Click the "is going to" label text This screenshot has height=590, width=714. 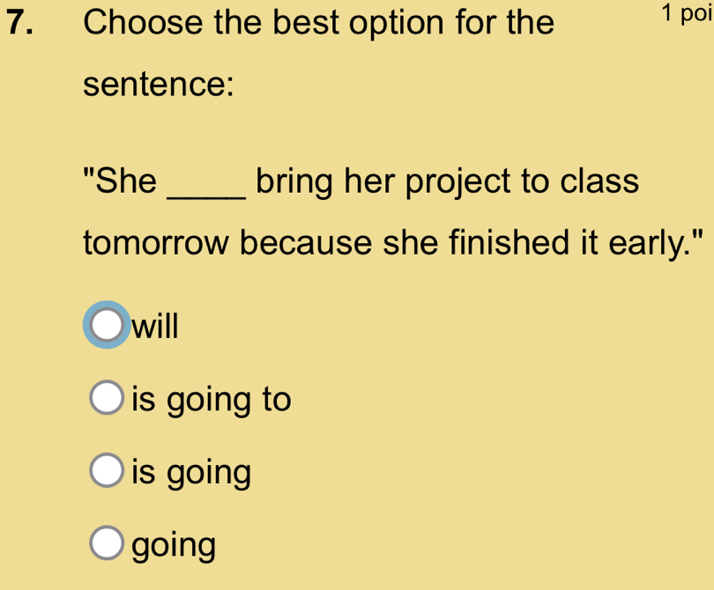pyautogui.click(x=211, y=400)
